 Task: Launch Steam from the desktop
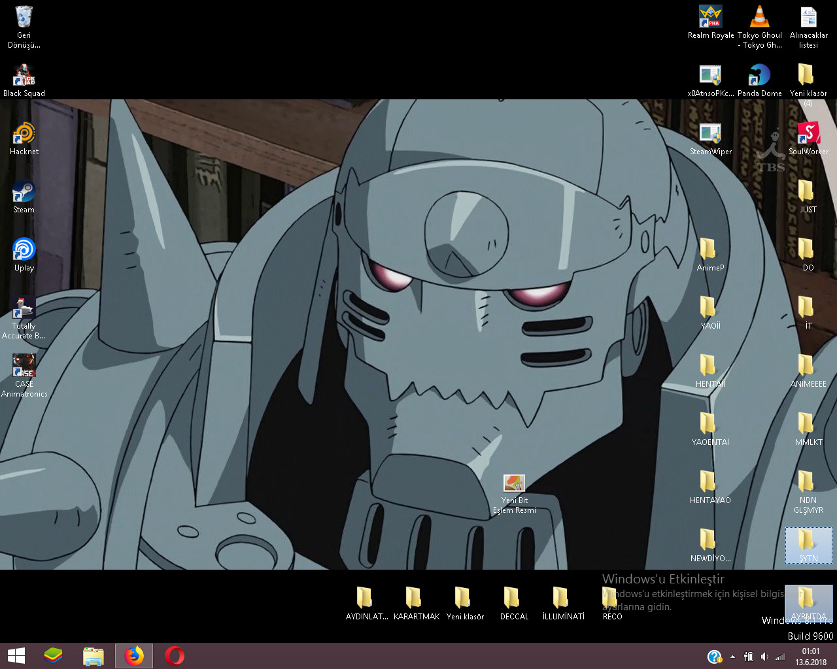[24, 196]
